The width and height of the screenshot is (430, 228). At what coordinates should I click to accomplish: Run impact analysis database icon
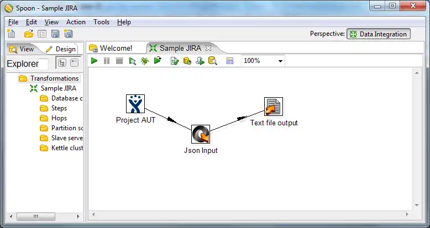coord(187,61)
